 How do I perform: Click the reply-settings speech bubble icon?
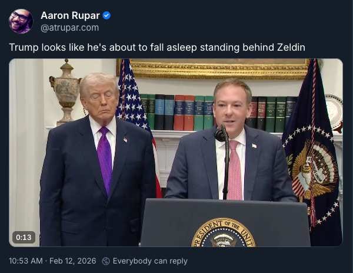coord(106,261)
